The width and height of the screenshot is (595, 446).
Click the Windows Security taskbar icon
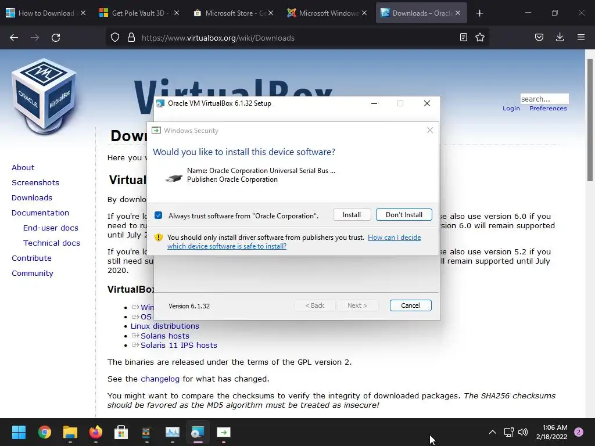tap(224, 432)
